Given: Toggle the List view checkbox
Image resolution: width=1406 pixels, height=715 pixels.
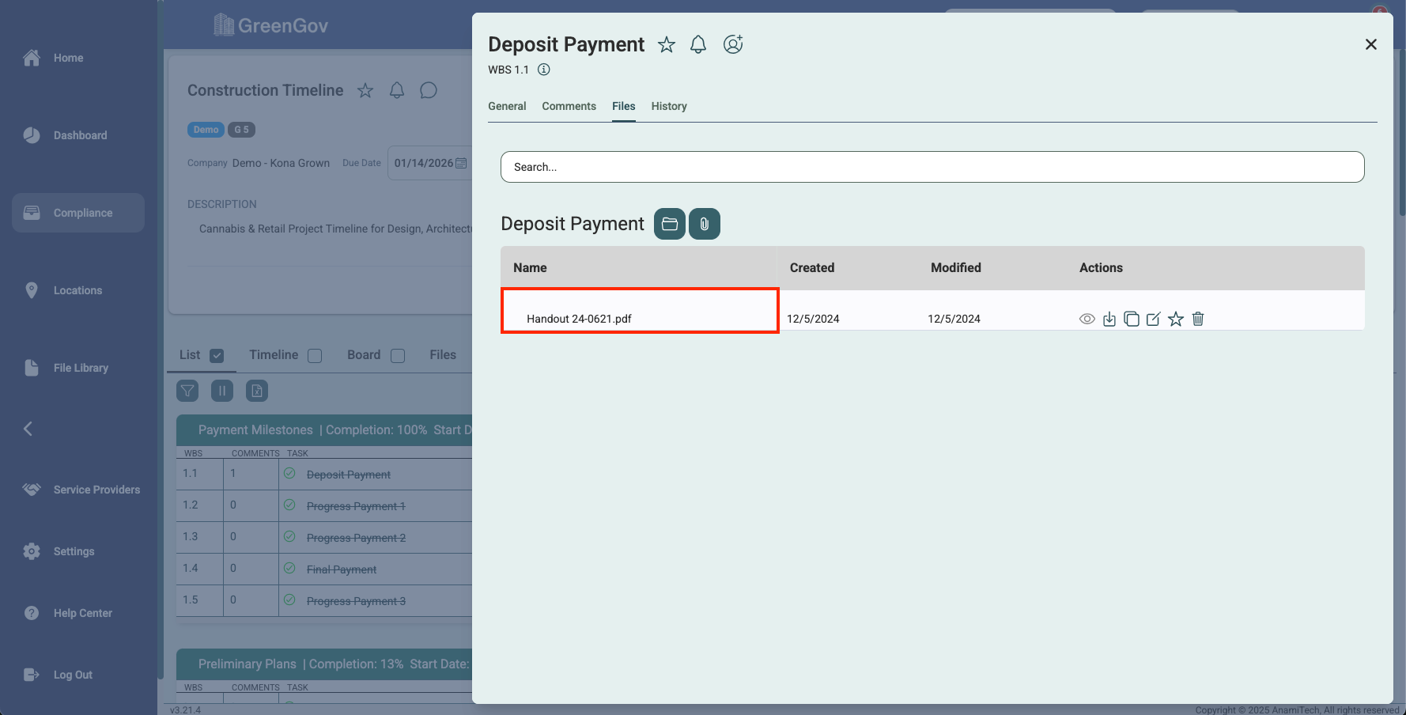Looking at the screenshot, I should (x=217, y=356).
